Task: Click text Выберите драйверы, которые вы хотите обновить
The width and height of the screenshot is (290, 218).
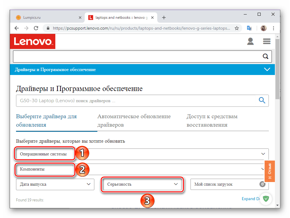Action: pos(70,141)
